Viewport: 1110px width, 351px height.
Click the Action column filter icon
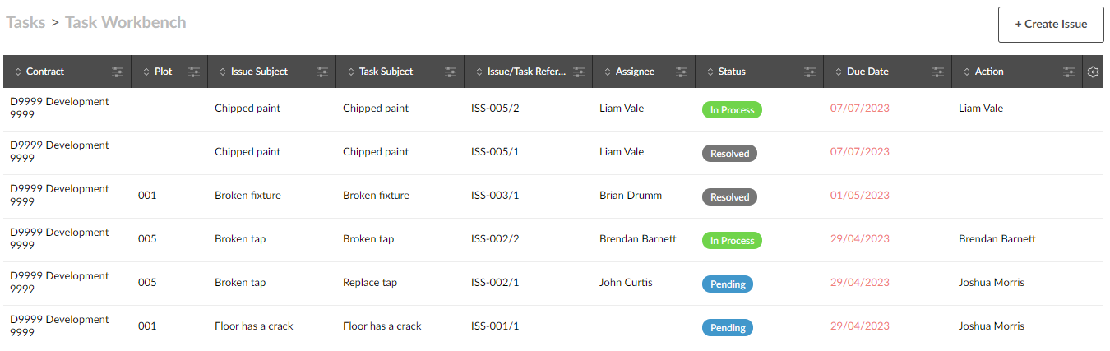(x=1068, y=72)
